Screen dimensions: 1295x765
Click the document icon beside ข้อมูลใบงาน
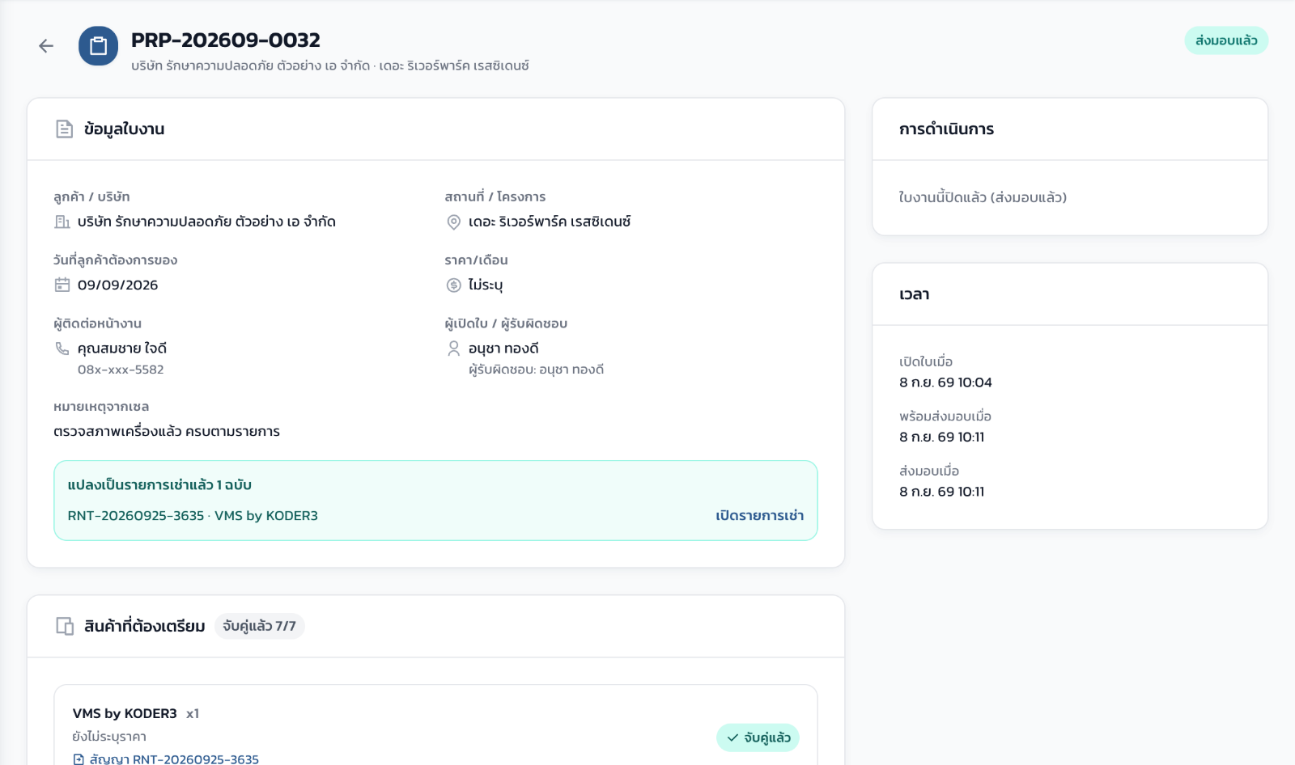(65, 129)
